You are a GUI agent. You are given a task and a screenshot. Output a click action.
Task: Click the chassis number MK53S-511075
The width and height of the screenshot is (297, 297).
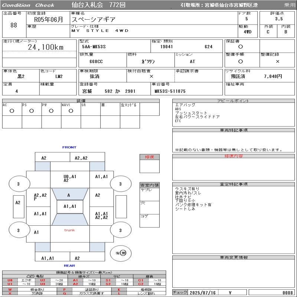click(170, 91)
